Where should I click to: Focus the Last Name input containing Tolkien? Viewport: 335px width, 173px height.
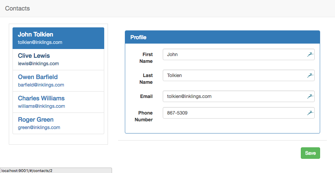(x=239, y=75)
